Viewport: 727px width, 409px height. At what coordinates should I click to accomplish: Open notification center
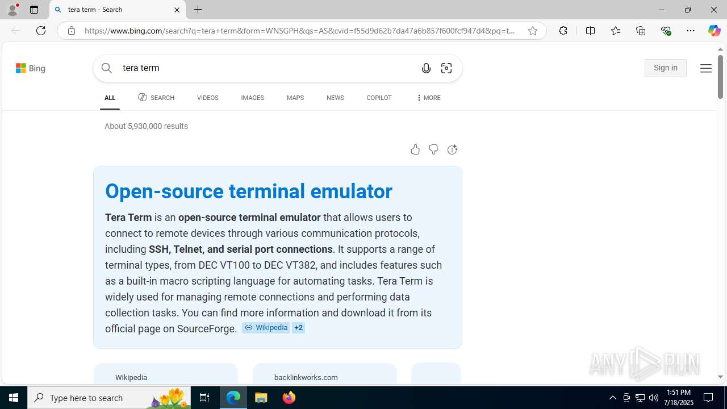708,398
